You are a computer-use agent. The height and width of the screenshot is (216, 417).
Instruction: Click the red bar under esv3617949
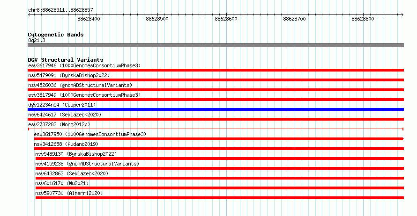coord(216,100)
